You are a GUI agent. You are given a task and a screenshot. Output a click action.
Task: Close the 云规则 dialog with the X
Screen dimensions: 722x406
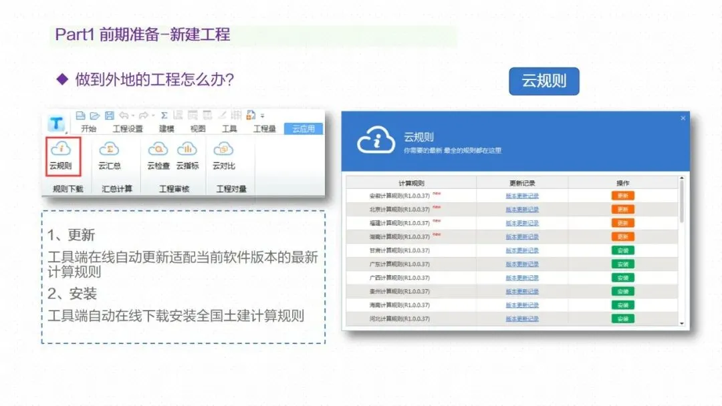(683, 118)
